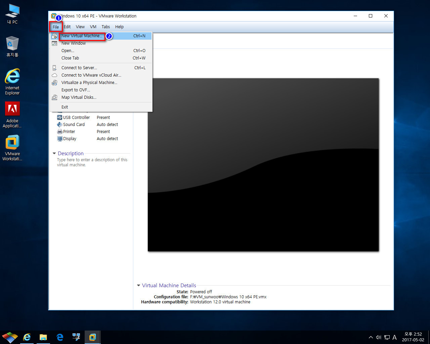Choose Connect to Server... entry

(x=101, y=68)
